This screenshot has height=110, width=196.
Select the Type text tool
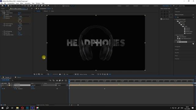pos(33,6)
